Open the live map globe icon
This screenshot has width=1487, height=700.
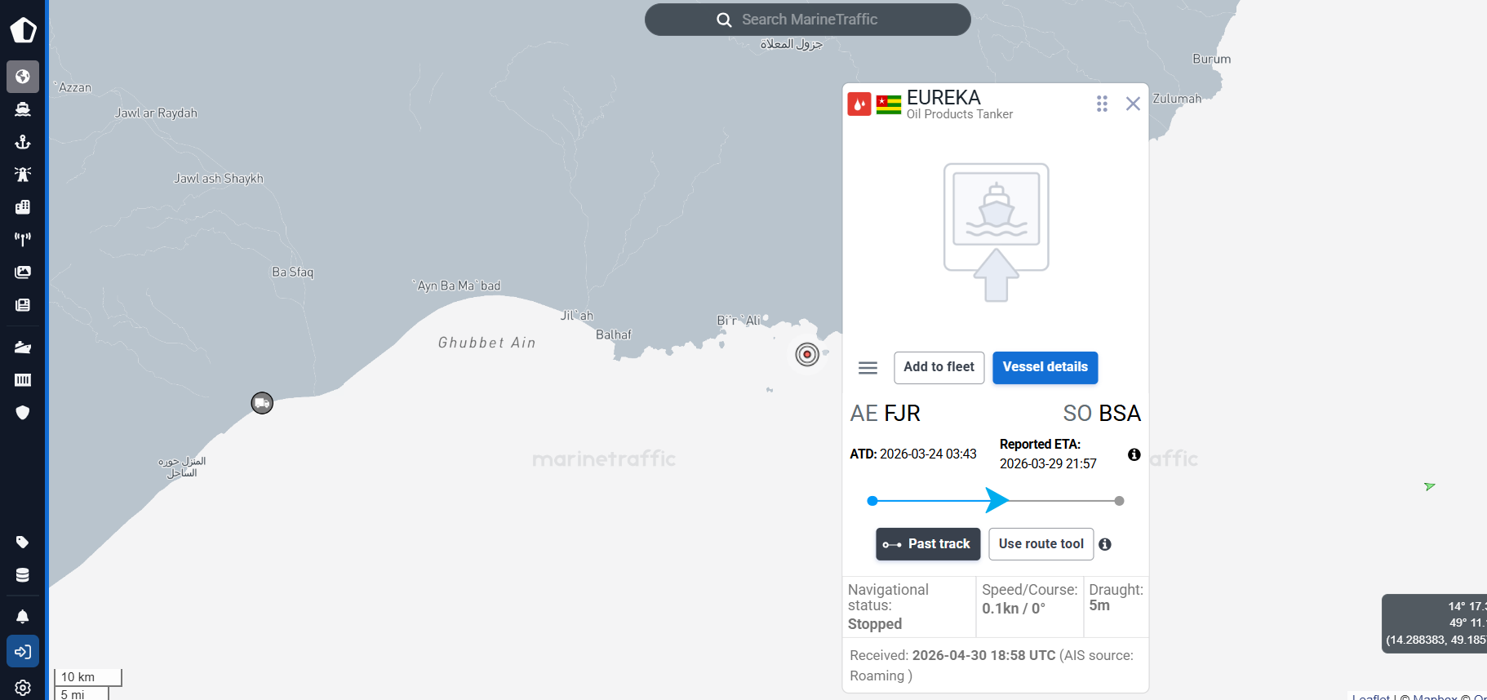pyautogui.click(x=23, y=77)
